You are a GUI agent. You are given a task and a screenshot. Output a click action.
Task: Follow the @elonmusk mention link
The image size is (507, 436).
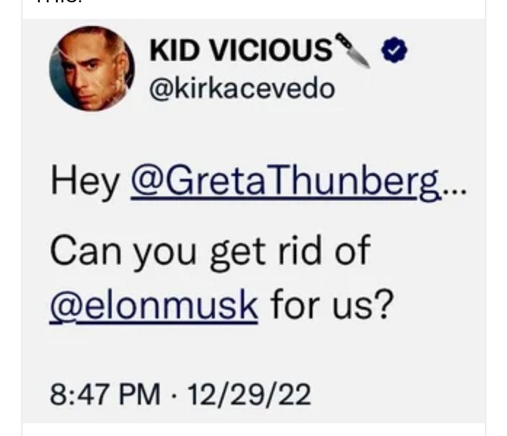point(154,304)
